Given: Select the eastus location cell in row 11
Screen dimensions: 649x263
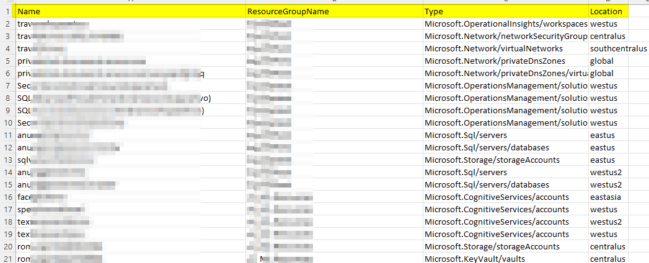Looking at the screenshot, I should [x=609, y=136].
